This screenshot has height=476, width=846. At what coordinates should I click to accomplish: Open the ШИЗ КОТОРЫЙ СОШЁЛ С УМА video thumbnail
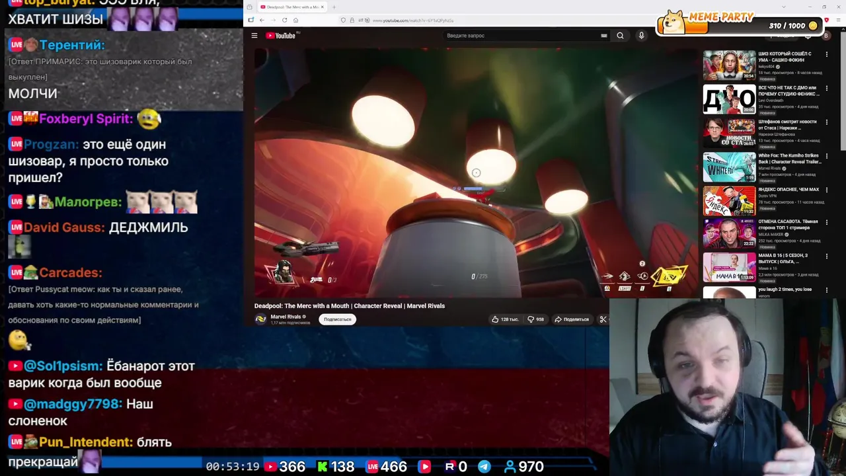tap(729, 65)
